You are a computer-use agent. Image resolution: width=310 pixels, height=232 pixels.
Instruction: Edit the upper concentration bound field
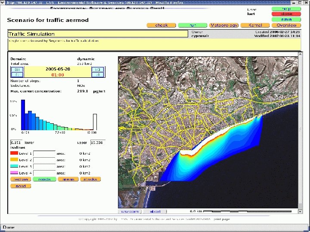[x=98, y=143]
